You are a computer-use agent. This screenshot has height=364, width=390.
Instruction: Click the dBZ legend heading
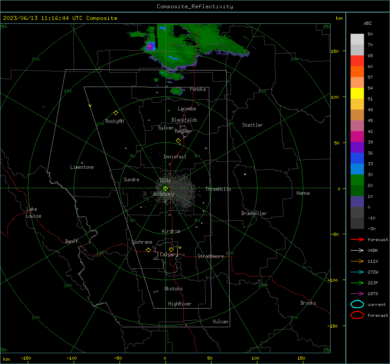[x=367, y=23]
